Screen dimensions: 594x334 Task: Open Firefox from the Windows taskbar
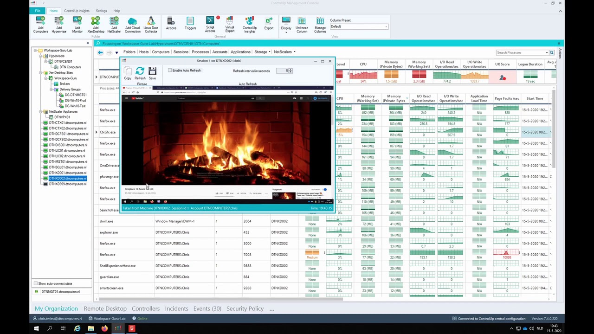coord(104,328)
